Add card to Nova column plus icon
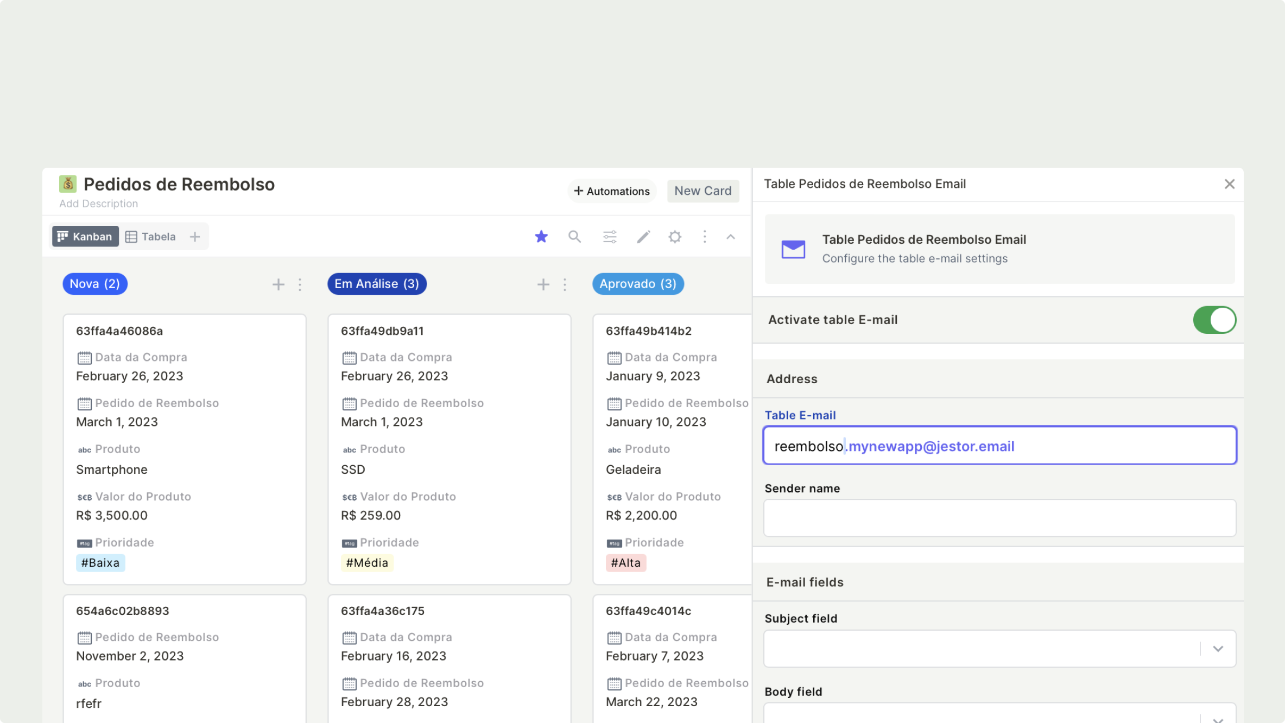This screenshot has height=723, width=1285. point(278,284)
